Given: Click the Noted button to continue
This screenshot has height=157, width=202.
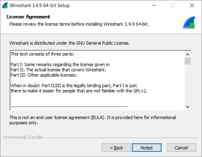Looking at the screenshot, I should tap(147, 148).
